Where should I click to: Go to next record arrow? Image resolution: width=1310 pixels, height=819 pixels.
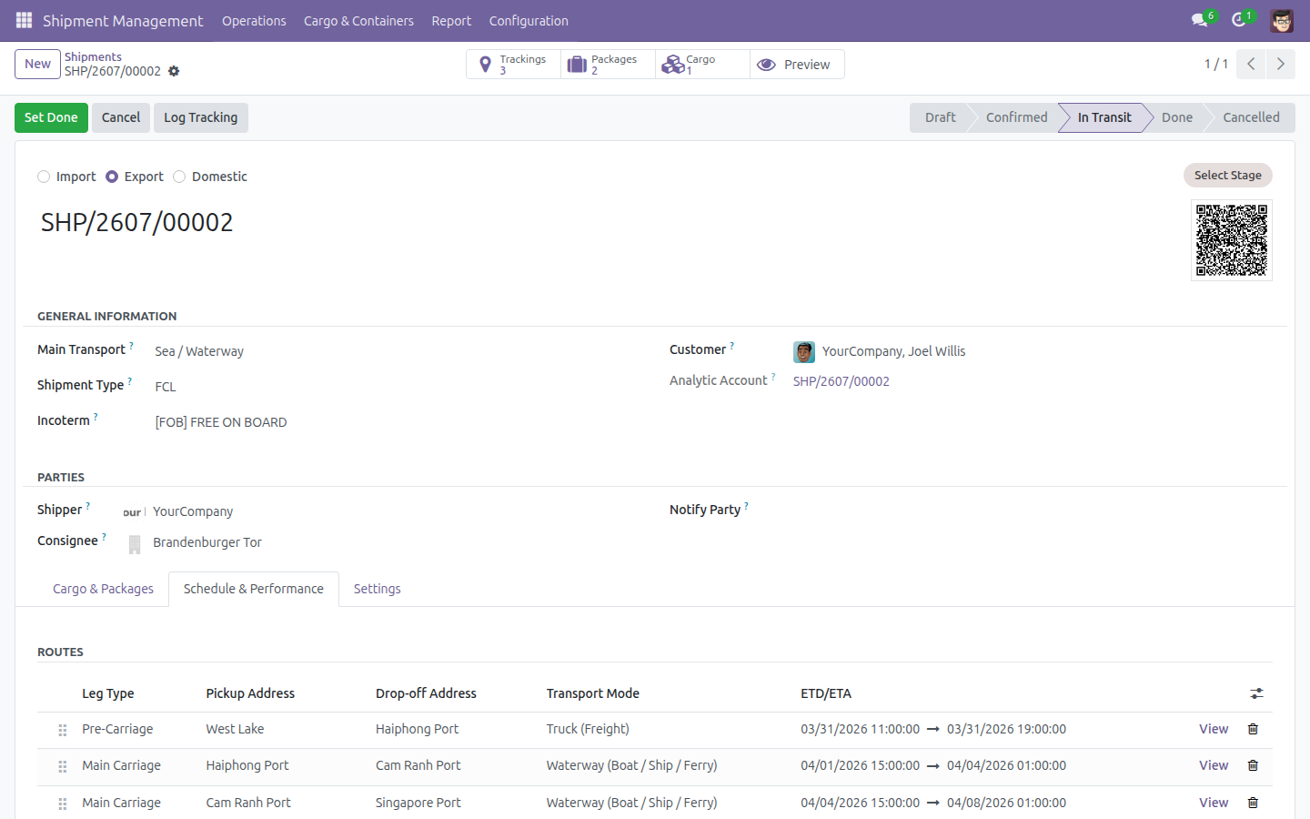pos(1280,64)
